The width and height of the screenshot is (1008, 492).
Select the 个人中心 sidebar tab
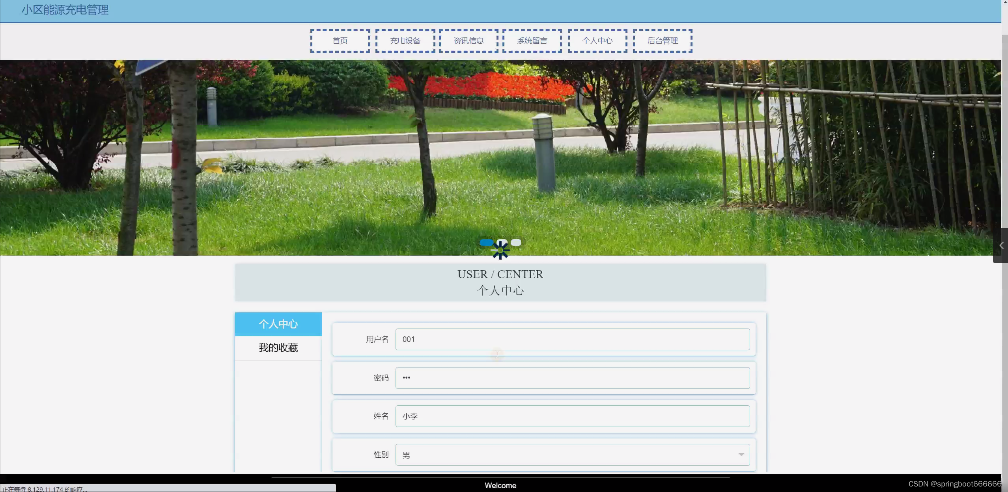click(x=278, y=324)
